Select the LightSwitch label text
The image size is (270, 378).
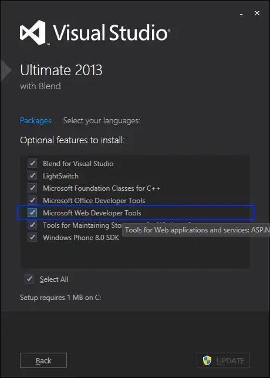(x=61, y=176)
